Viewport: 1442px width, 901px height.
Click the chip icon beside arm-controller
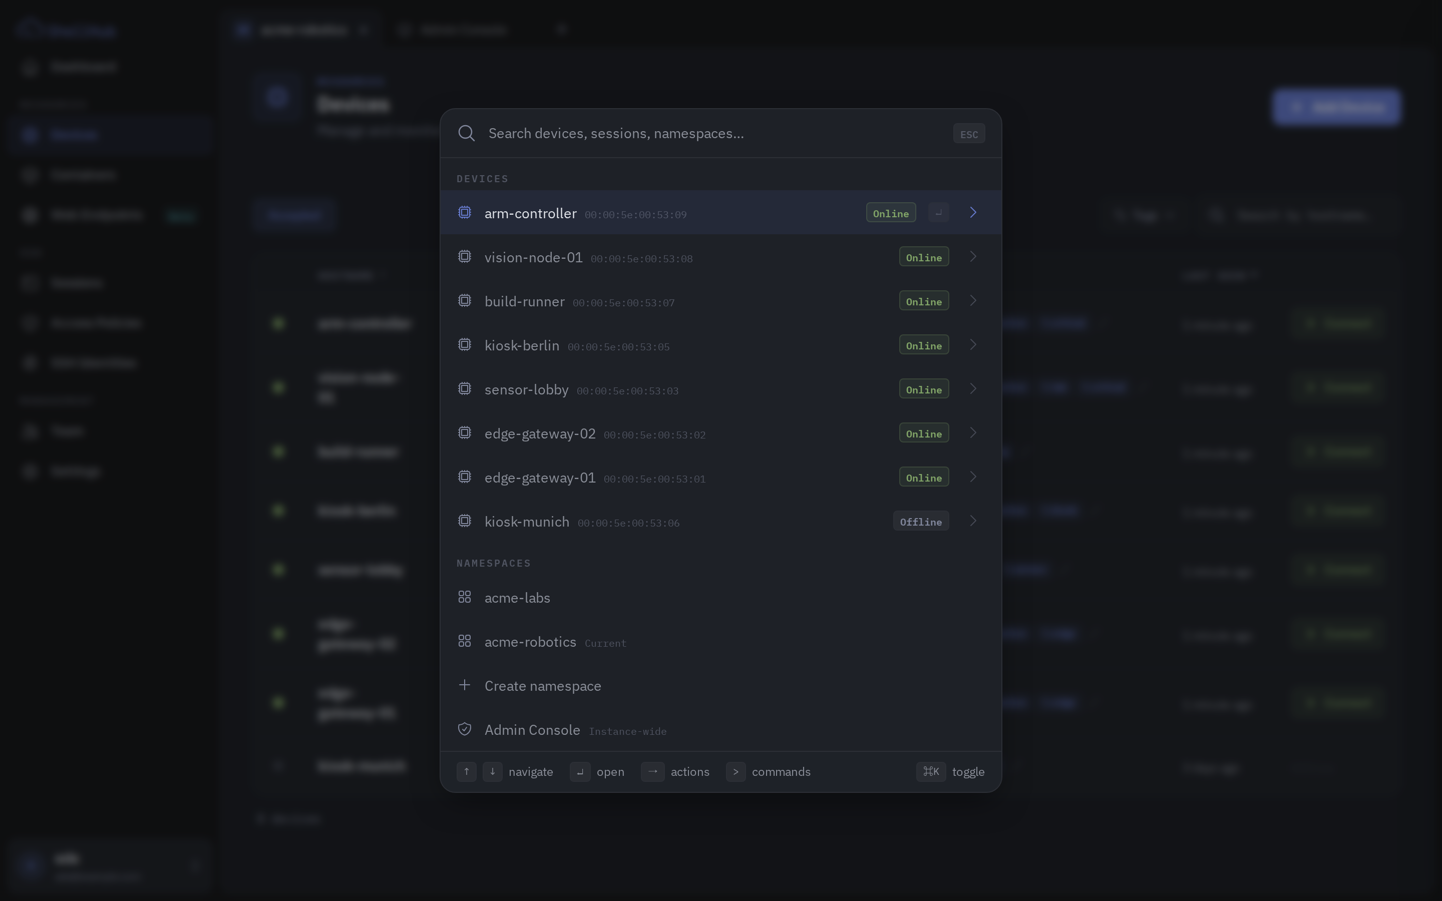click(465, 213)
